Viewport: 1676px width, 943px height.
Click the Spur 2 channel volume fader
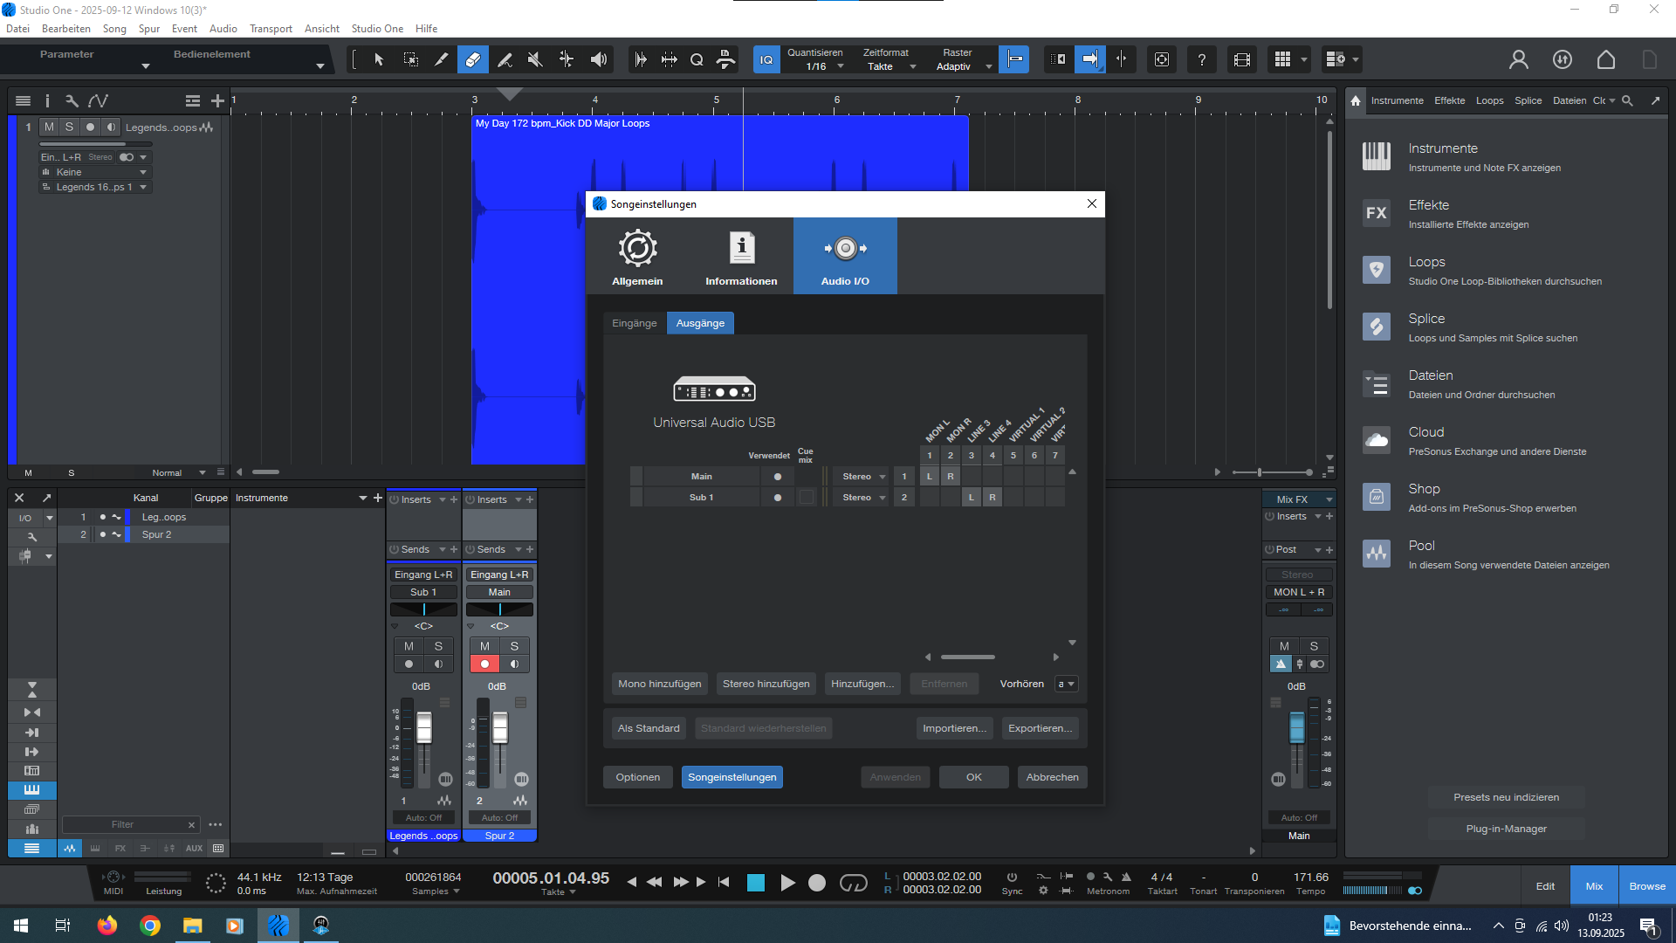pos(500,727)
